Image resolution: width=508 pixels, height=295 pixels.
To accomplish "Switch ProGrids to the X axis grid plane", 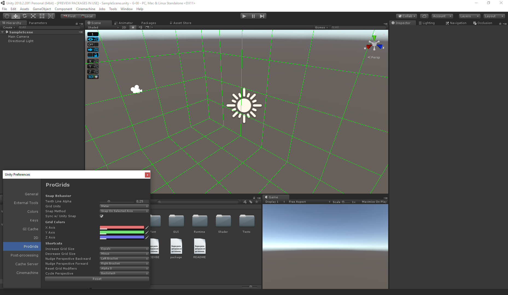I will click(x=93, y=61).
